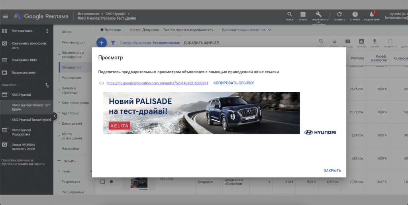Viewport: 408px width, 205px height.
Task: Open Recommendations (Рекомендации)
Action: click(x=73, y=42)
